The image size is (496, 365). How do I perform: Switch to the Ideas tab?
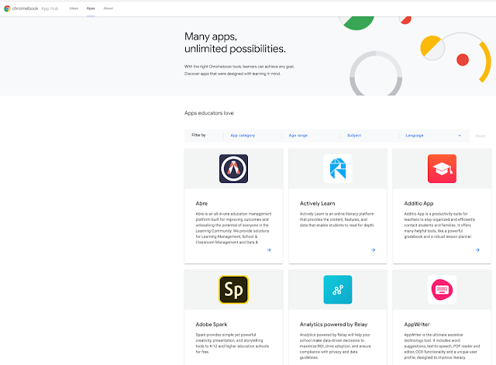(x=74, y=8)
